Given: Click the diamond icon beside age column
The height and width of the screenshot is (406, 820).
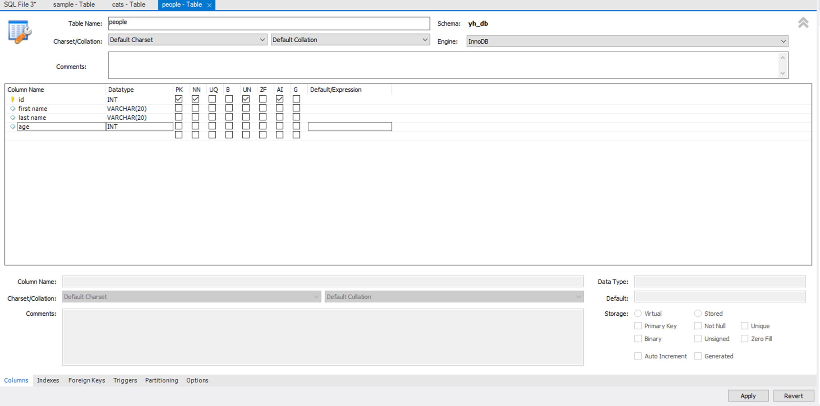Looking at the screenshot, I should click(x=13, y=126).
